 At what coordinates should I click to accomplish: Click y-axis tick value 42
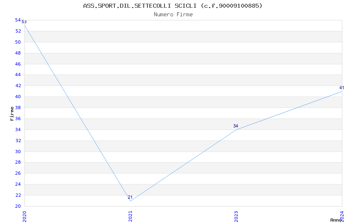(18, 86)
